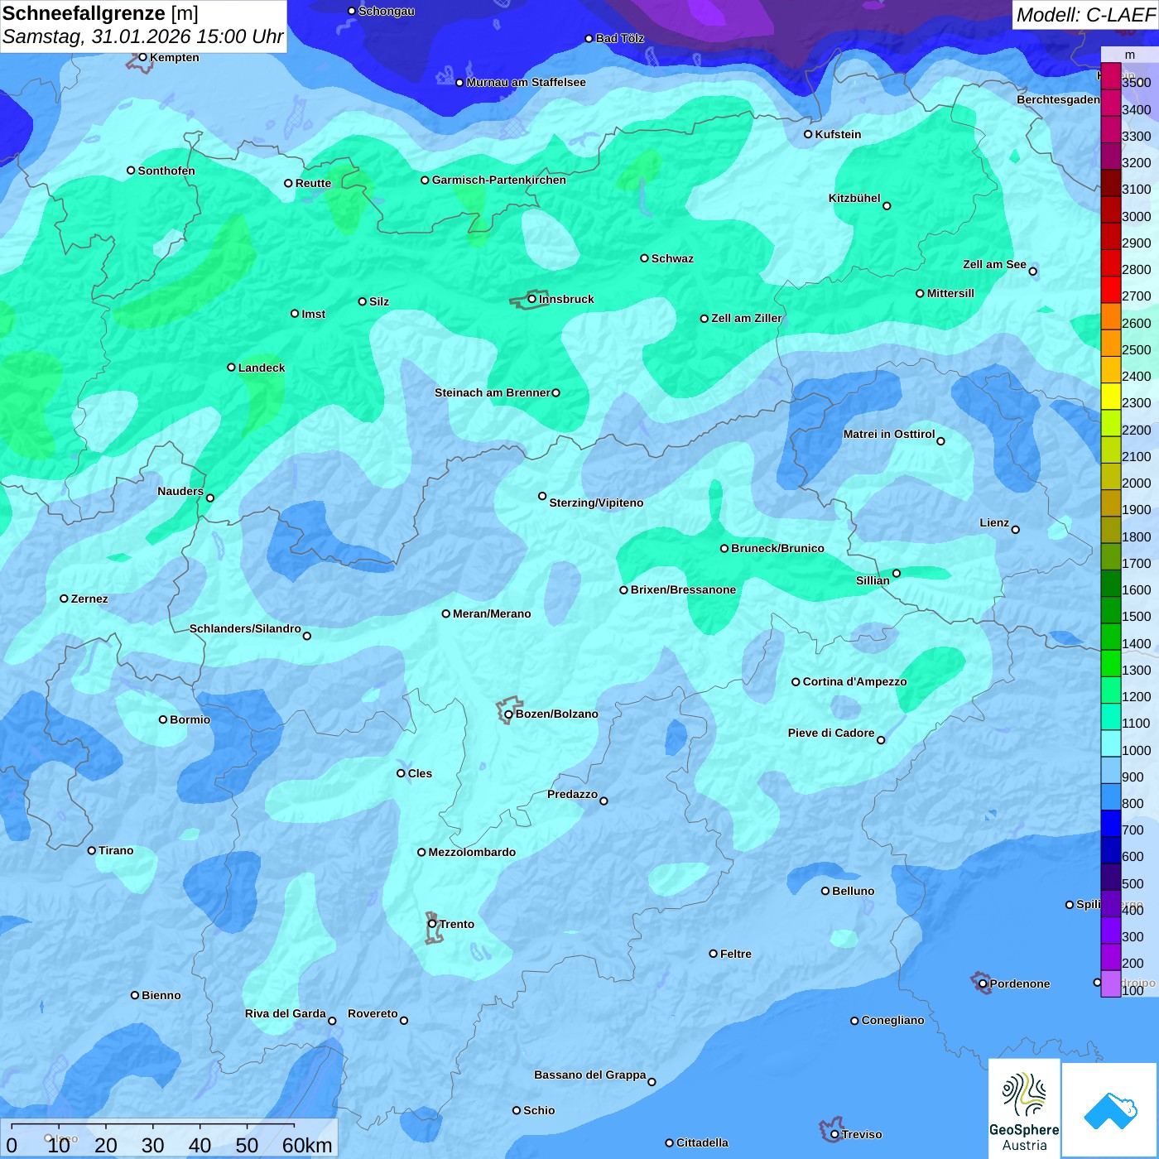Click the Treviso city marker
Image resolution: width=1159 pixels, height=1159 pixels.
[834, 1134]
